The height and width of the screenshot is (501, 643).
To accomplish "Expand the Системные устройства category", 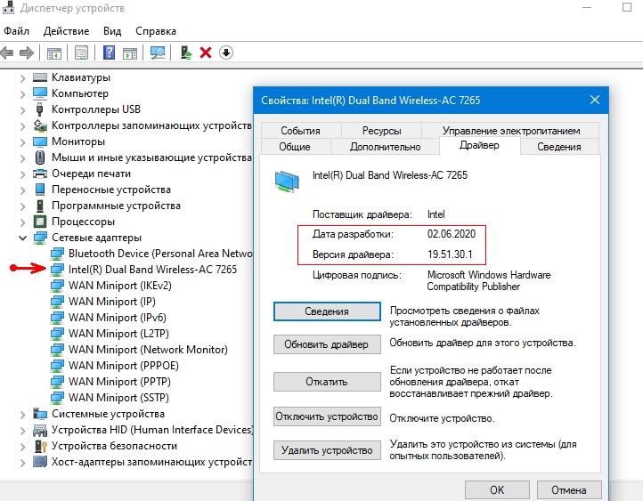I will point(22,414).
